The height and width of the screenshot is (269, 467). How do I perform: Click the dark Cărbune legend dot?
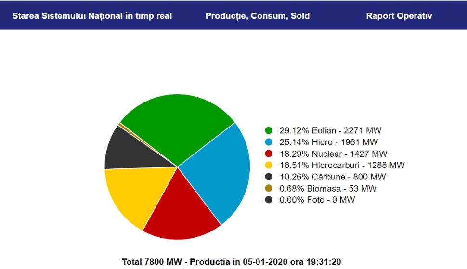coord(269,177)
